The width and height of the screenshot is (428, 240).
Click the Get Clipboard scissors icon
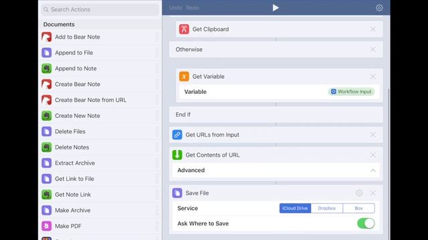[x=184, y=29]
